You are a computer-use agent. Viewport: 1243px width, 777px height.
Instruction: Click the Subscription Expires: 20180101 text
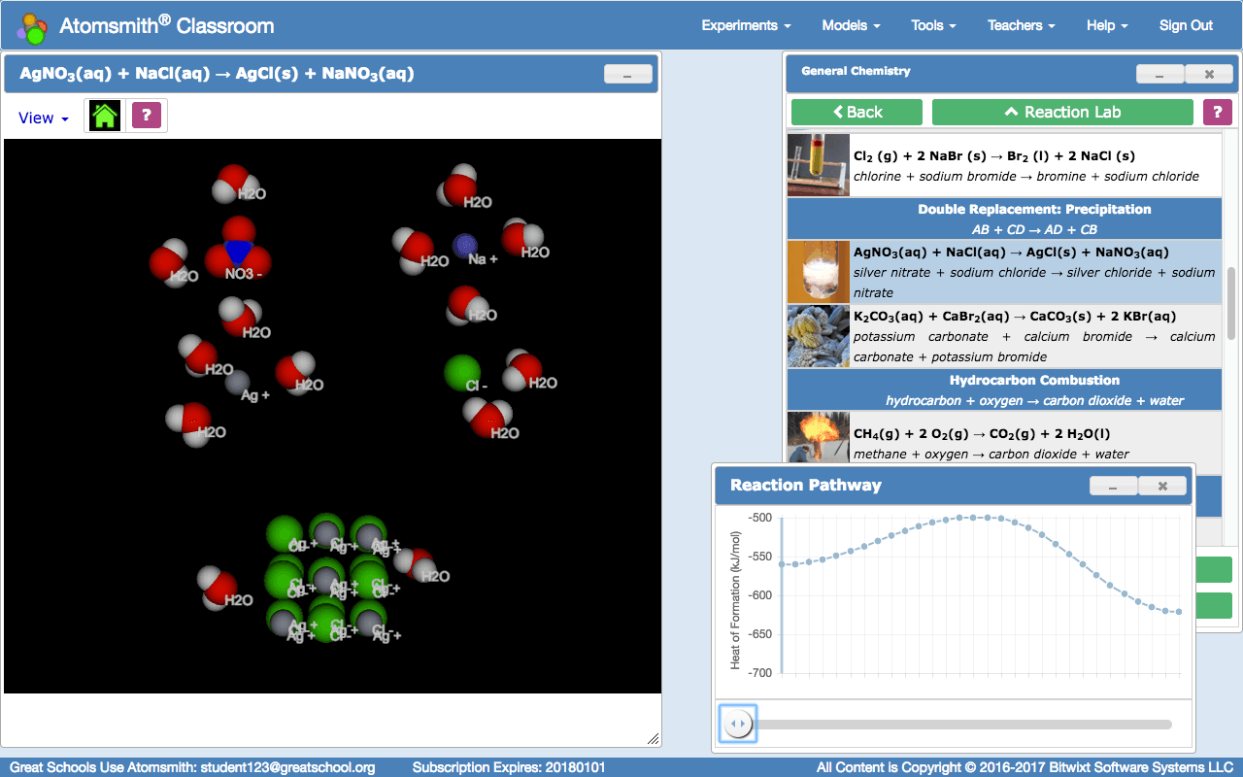pos(509,767)
